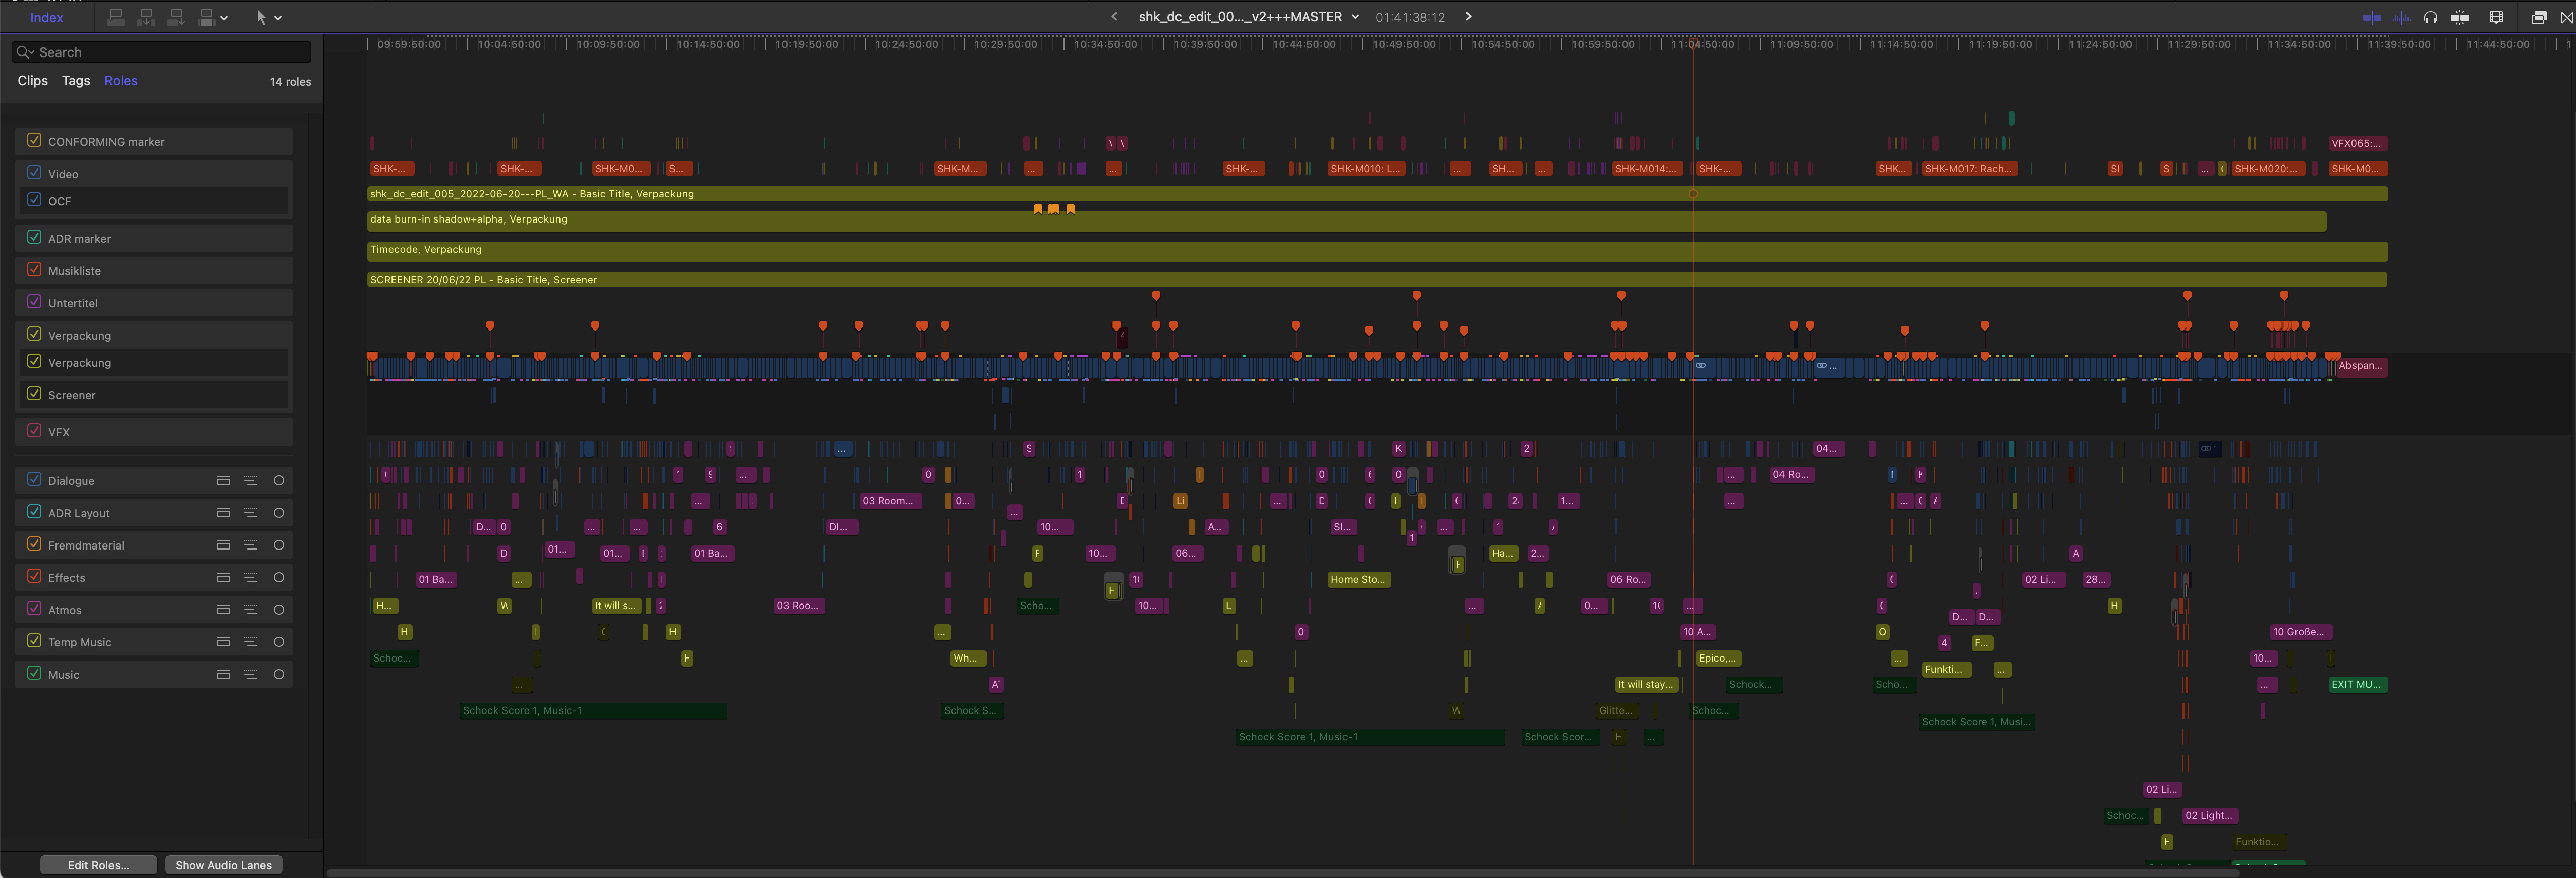Toggle the snapping icon
Viewport: 2576px width, 878px height.
click(2460, 17)
